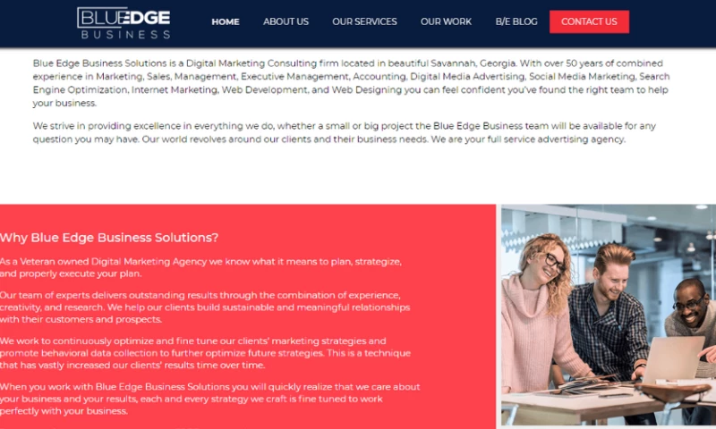Visit the B/E Blog page
The width and height of the screenshot is (716, 429).
pyautogui.click(x=516, y=21)
